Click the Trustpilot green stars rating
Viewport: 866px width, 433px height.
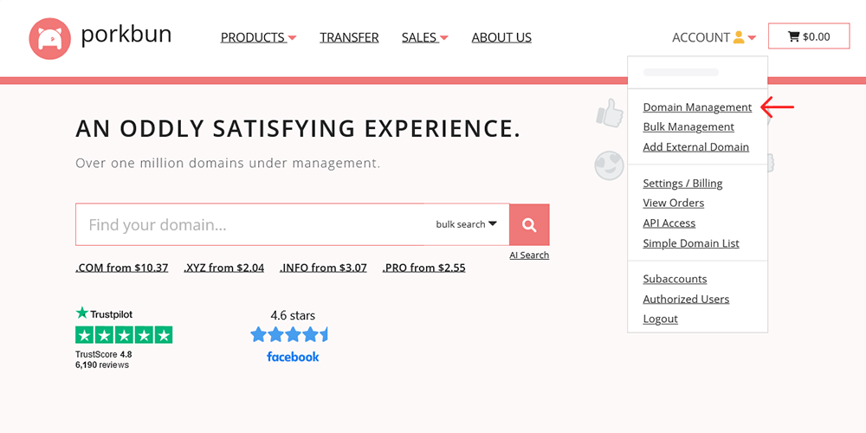pos(124,334)
